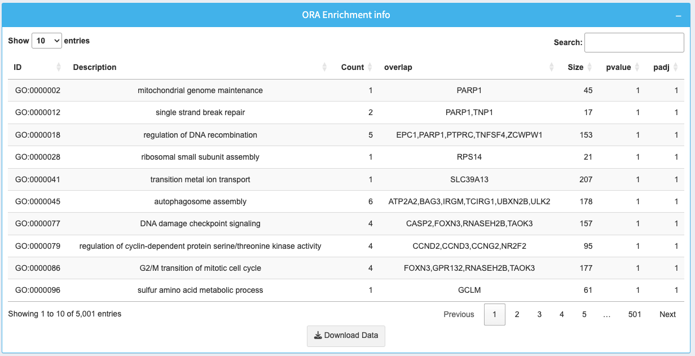
Task: Click inside the Search input field
Action: tap(634, 42)
